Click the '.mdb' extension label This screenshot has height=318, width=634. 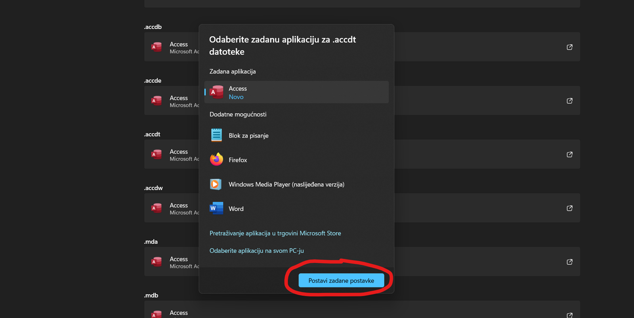coord(151,295)
